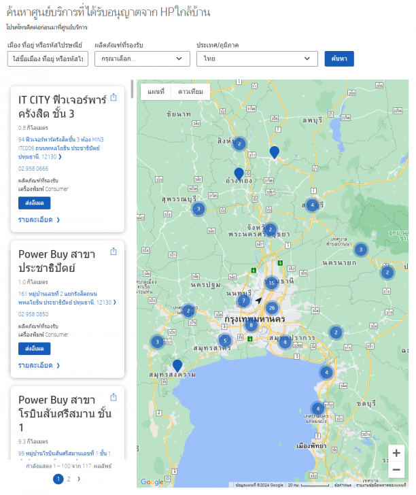This screenshot has width=416, height=495.
Task: Expand รายละเอียด for Power Buy สาขาประชาธิปัตย์
Action: click(39, 365)
